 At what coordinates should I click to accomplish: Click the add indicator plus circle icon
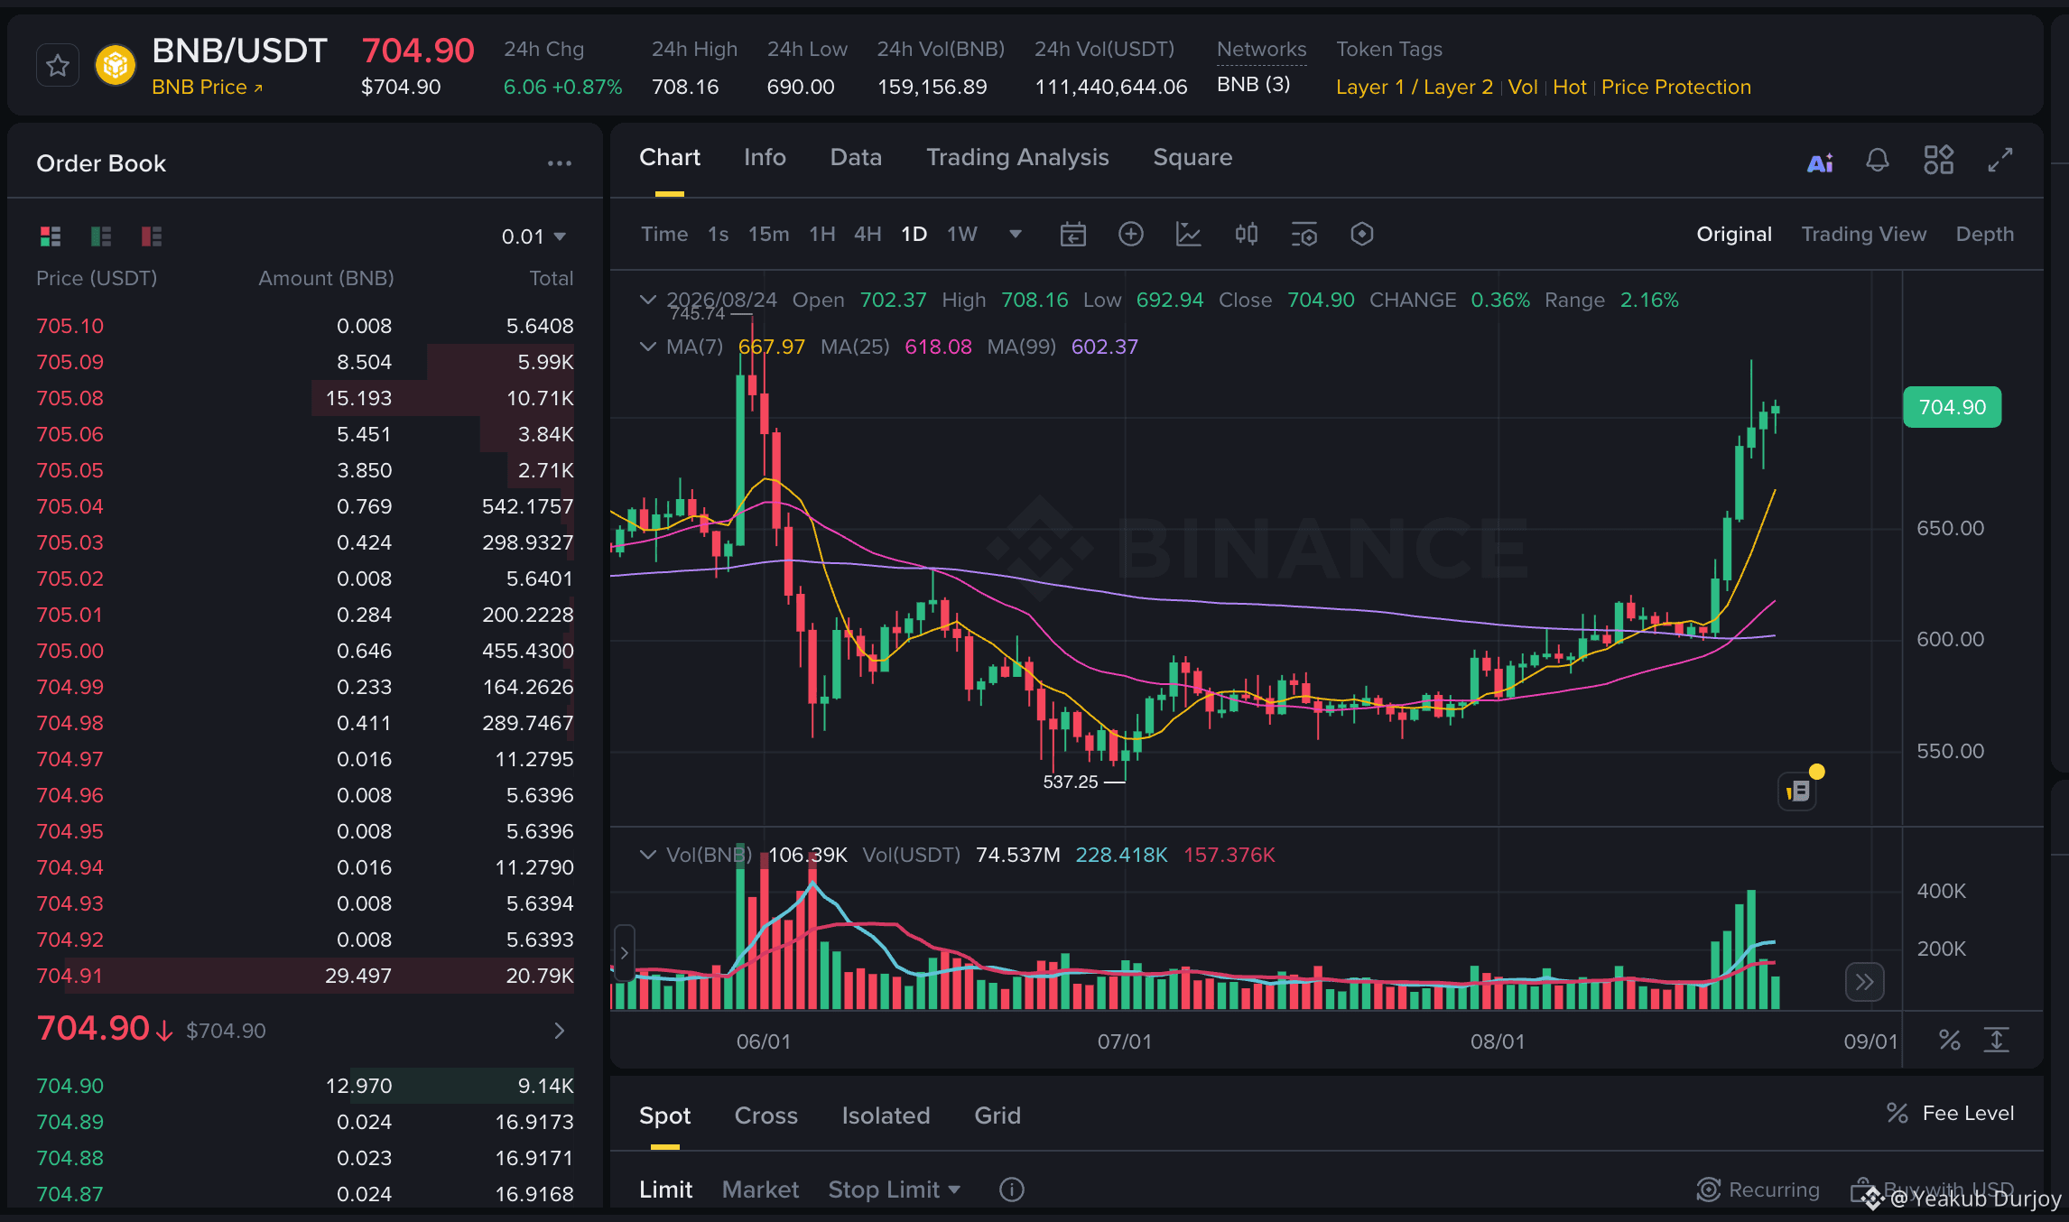point(1130,235)
